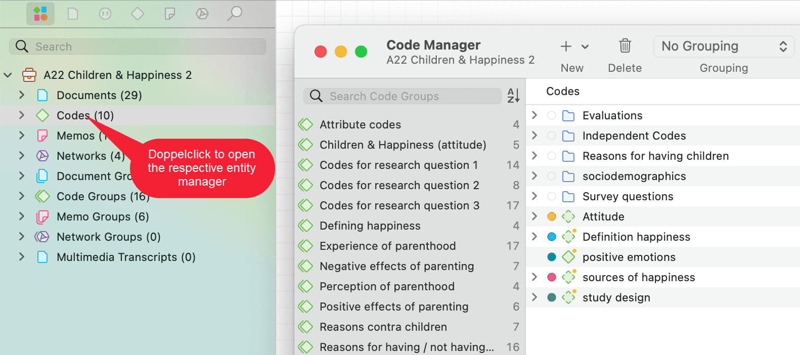Screen dimensions: 800x355
Task: Click the blue color dot of Definition happiness
Action: [552, 237]
